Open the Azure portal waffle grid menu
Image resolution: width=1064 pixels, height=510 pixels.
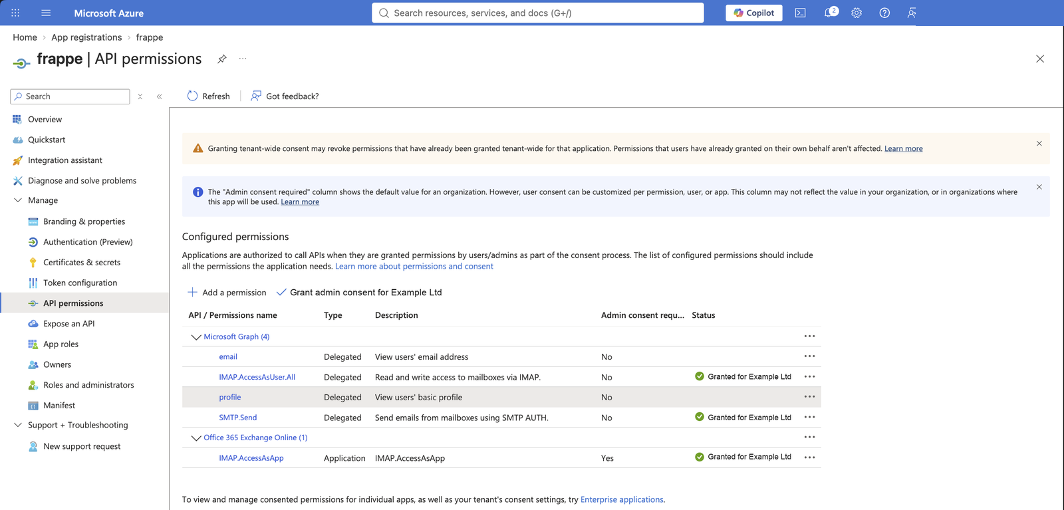pos(15,13)
